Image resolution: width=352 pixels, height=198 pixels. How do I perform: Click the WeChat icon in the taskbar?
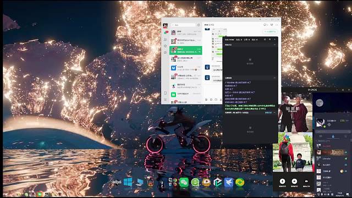click(40, 194)
